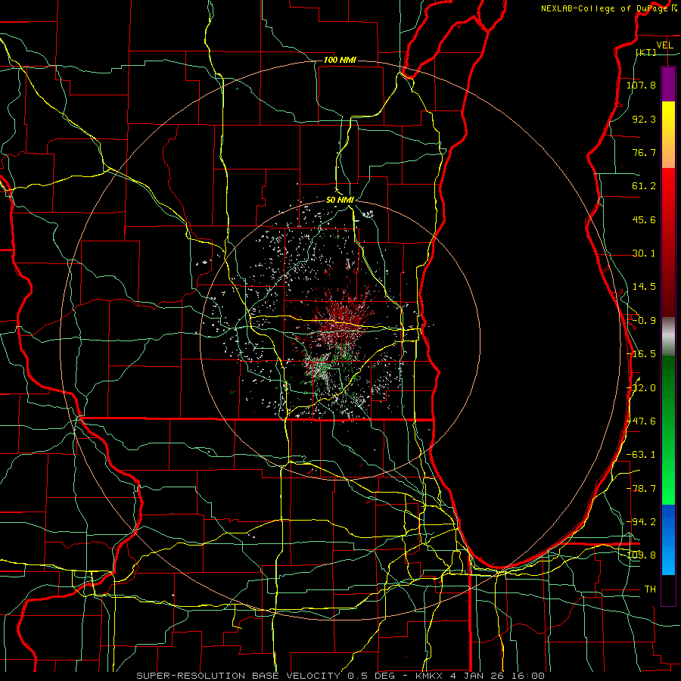Viewport: 681px width, 681px height.
Task: Click the -47.6 velocity scale value
Action: point(641,421)
